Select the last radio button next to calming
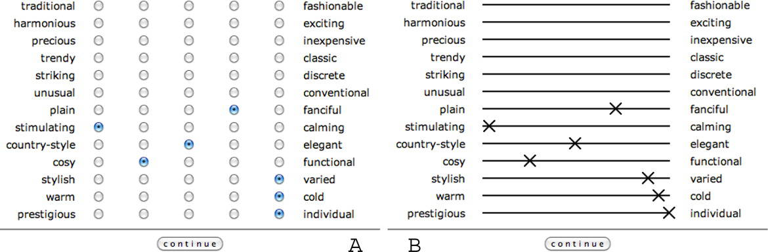This screenshot has height=252, width=768. [279, 128]
